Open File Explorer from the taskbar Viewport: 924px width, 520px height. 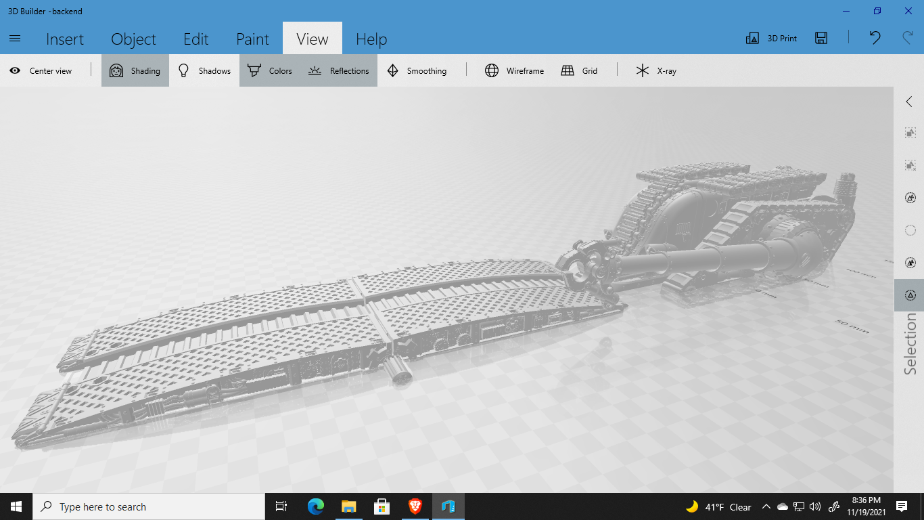pyautogui.click(x=348, y=506)
